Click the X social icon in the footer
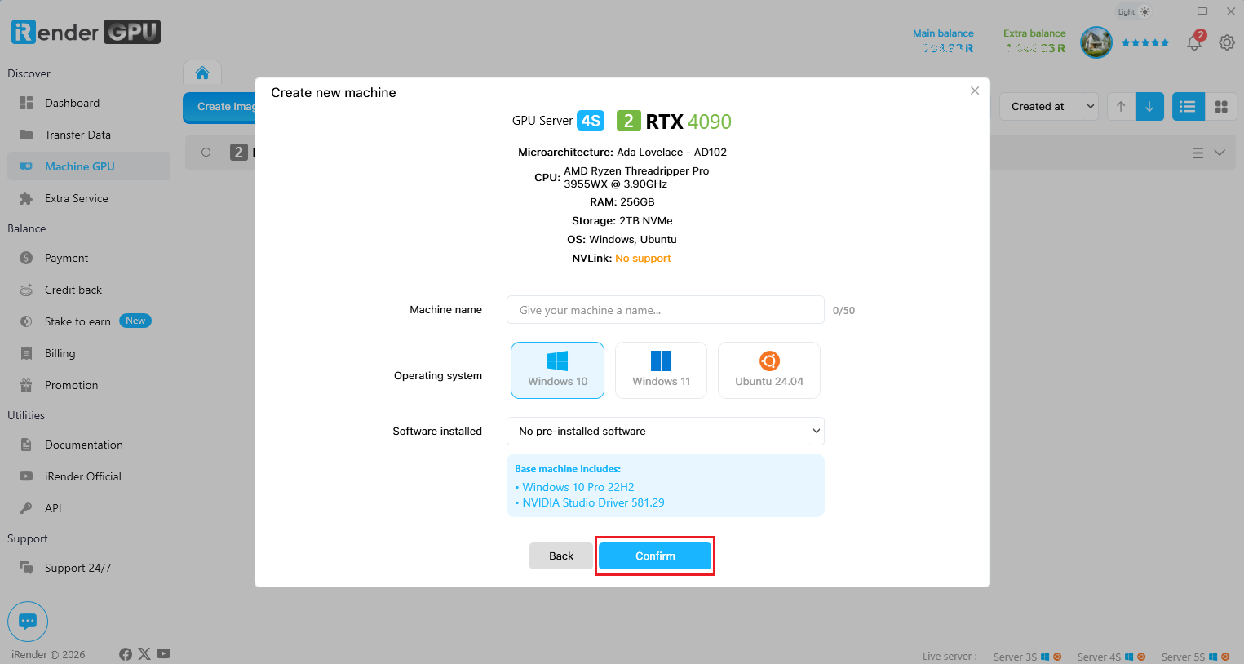The image size is (1244, 664). [144, 654]
